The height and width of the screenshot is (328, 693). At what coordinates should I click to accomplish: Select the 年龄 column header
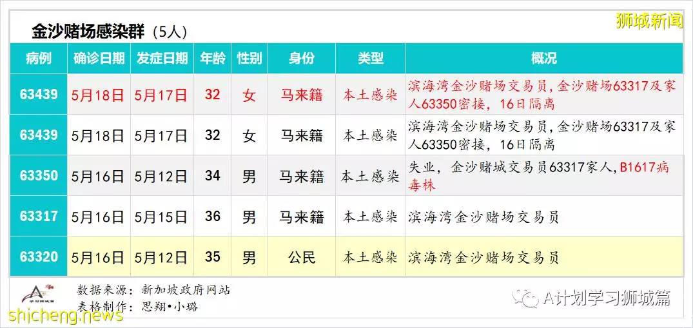213,59
